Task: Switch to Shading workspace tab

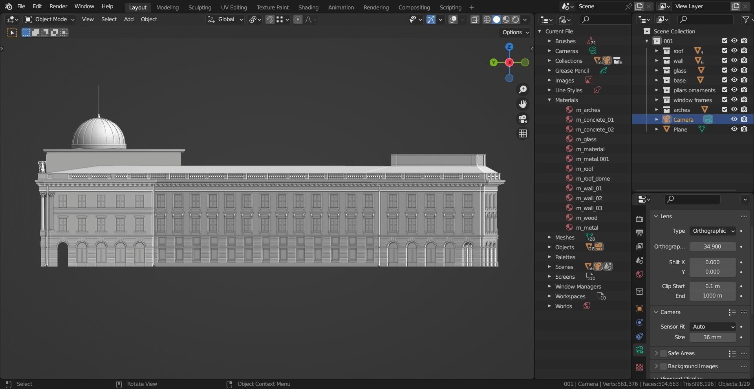Action: (308, 7)
